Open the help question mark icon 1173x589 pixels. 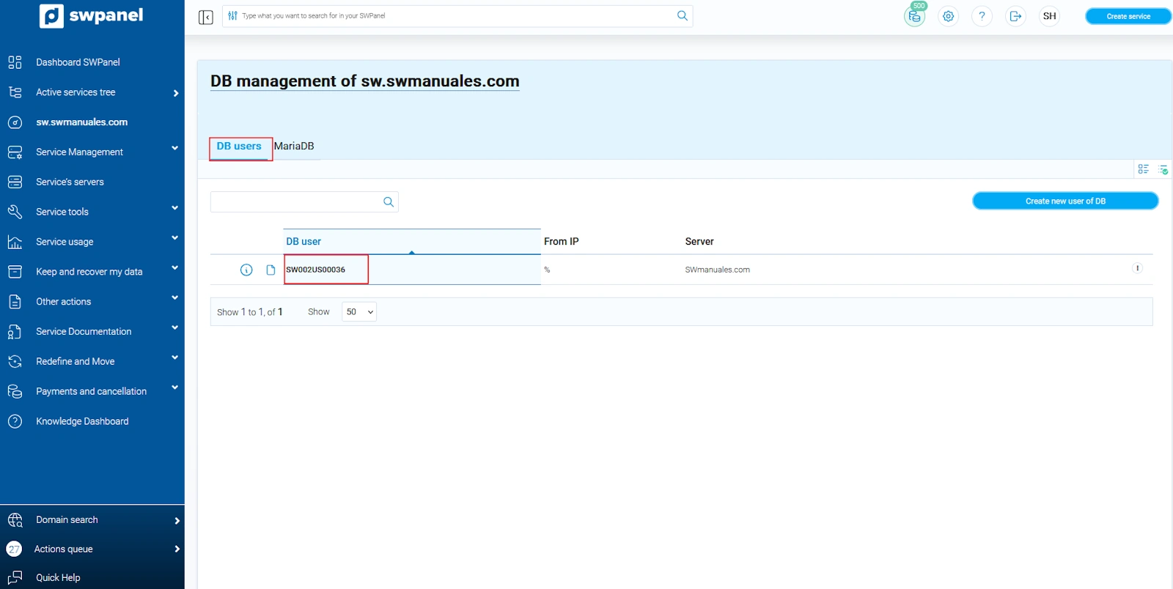982,16
